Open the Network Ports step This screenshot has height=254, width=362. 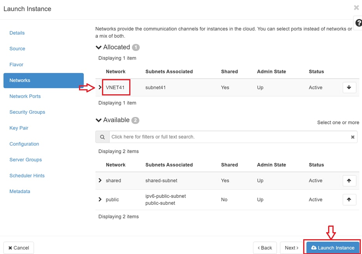click(25, 96)
